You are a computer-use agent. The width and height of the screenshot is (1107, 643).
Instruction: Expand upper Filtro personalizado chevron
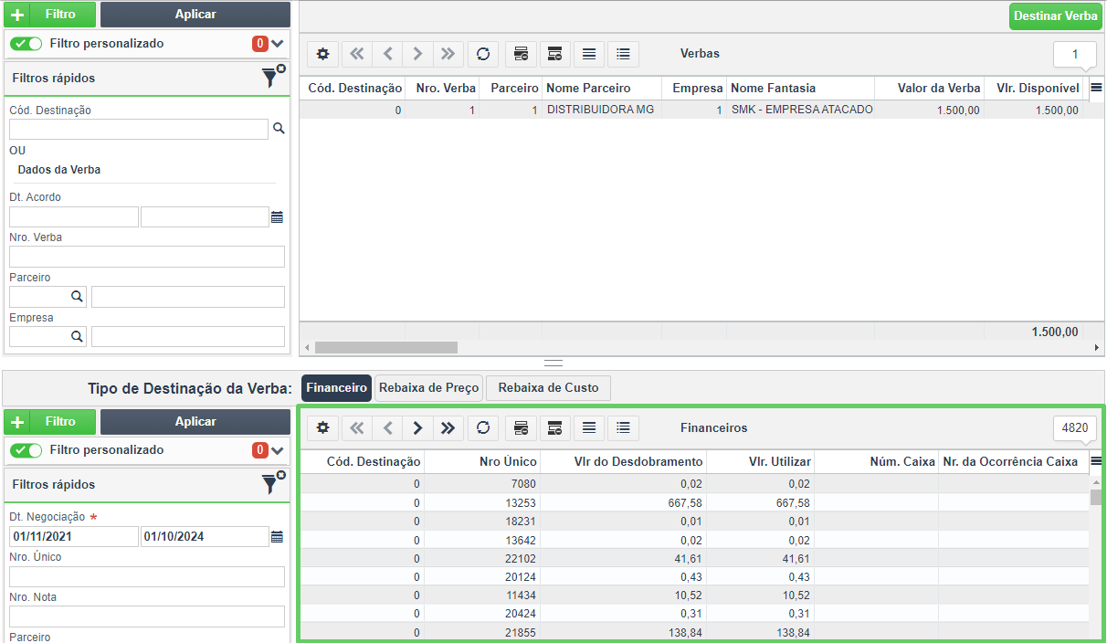click(278, 44)
